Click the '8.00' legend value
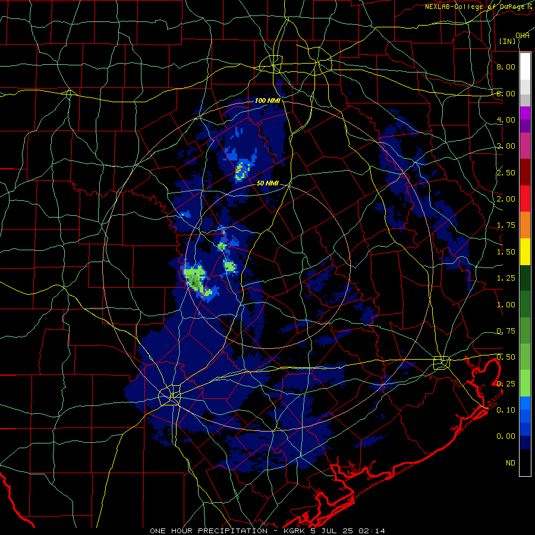Screen dimensions: 535x535 [x=506, y=67]
